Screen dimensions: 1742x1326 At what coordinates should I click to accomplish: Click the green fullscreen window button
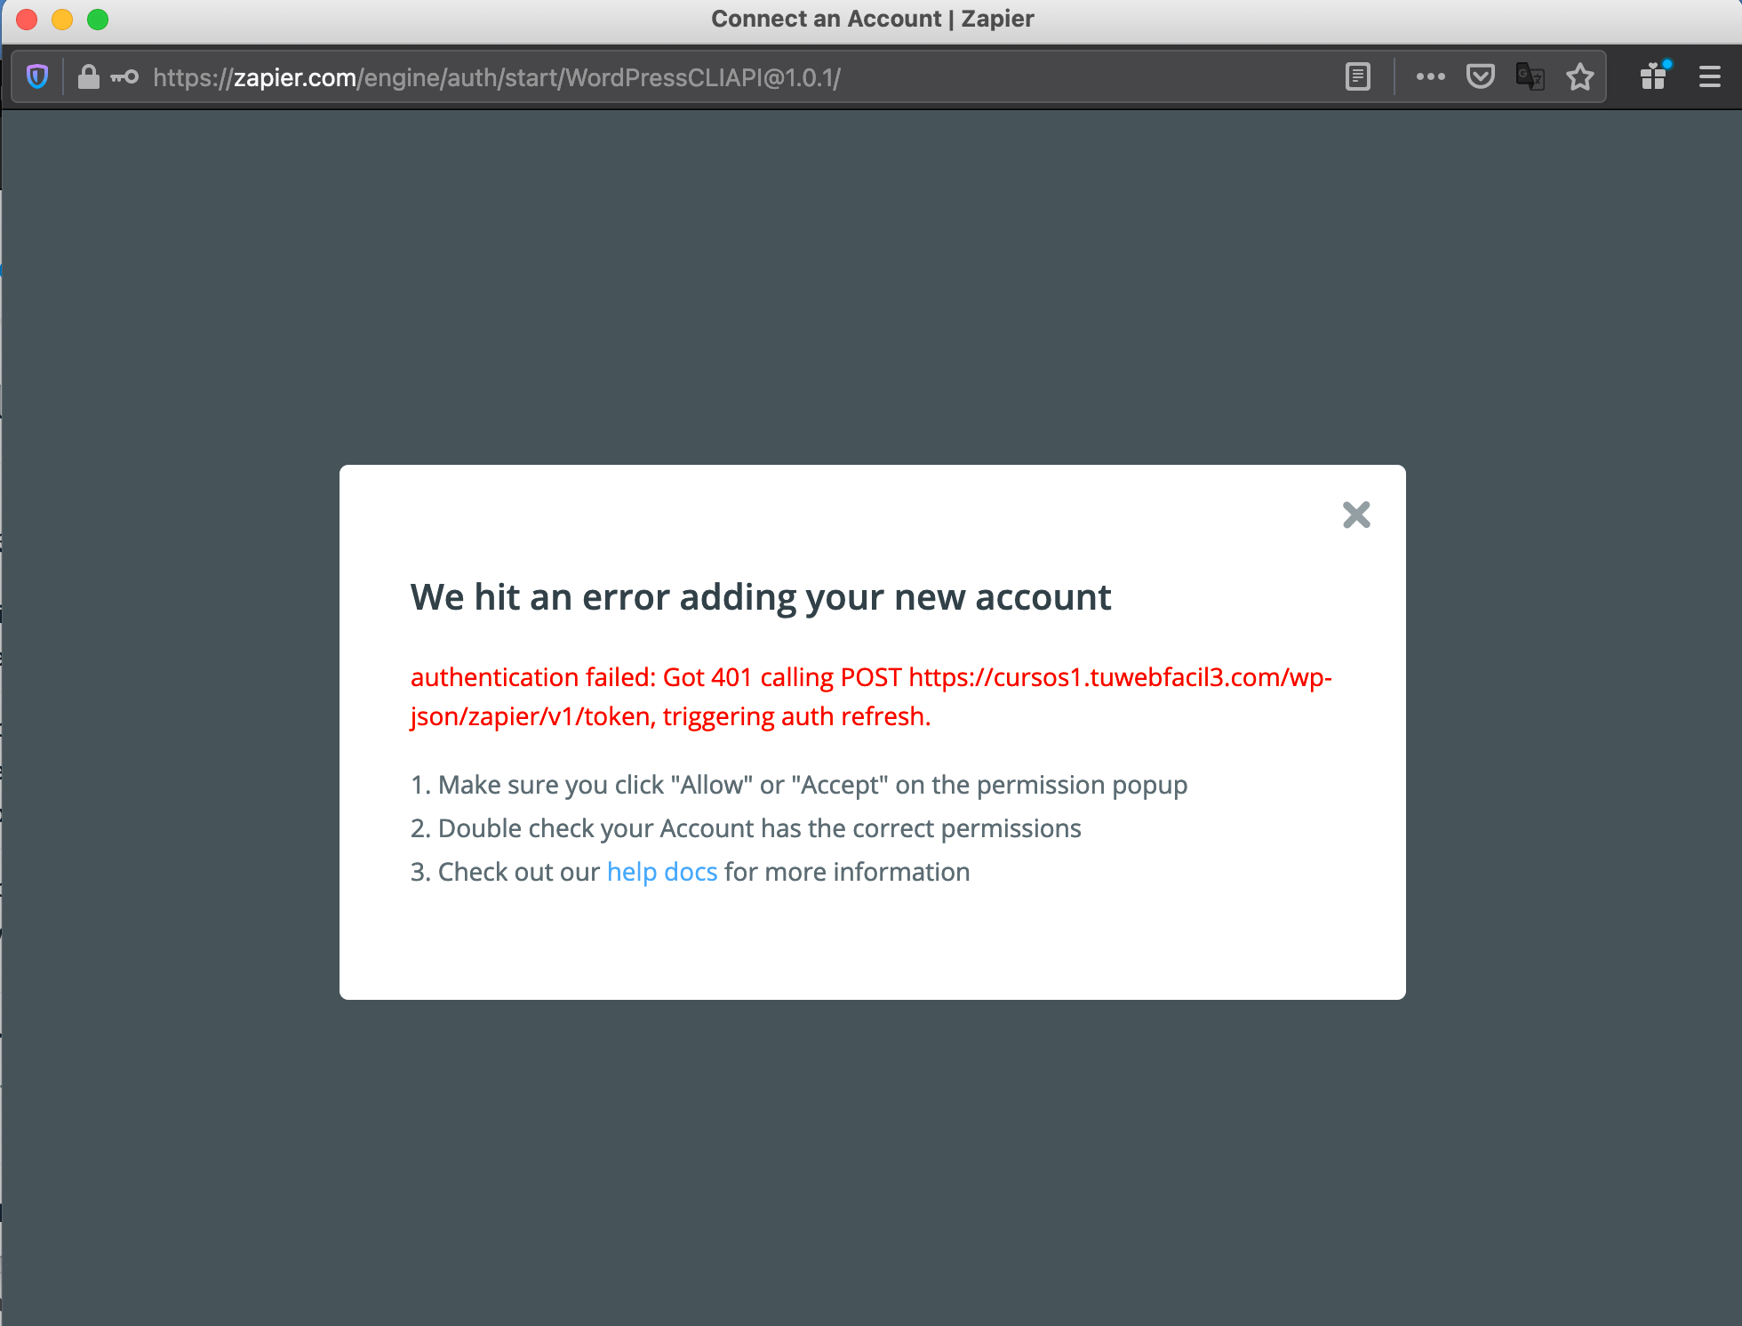click(x=98, y=19)
